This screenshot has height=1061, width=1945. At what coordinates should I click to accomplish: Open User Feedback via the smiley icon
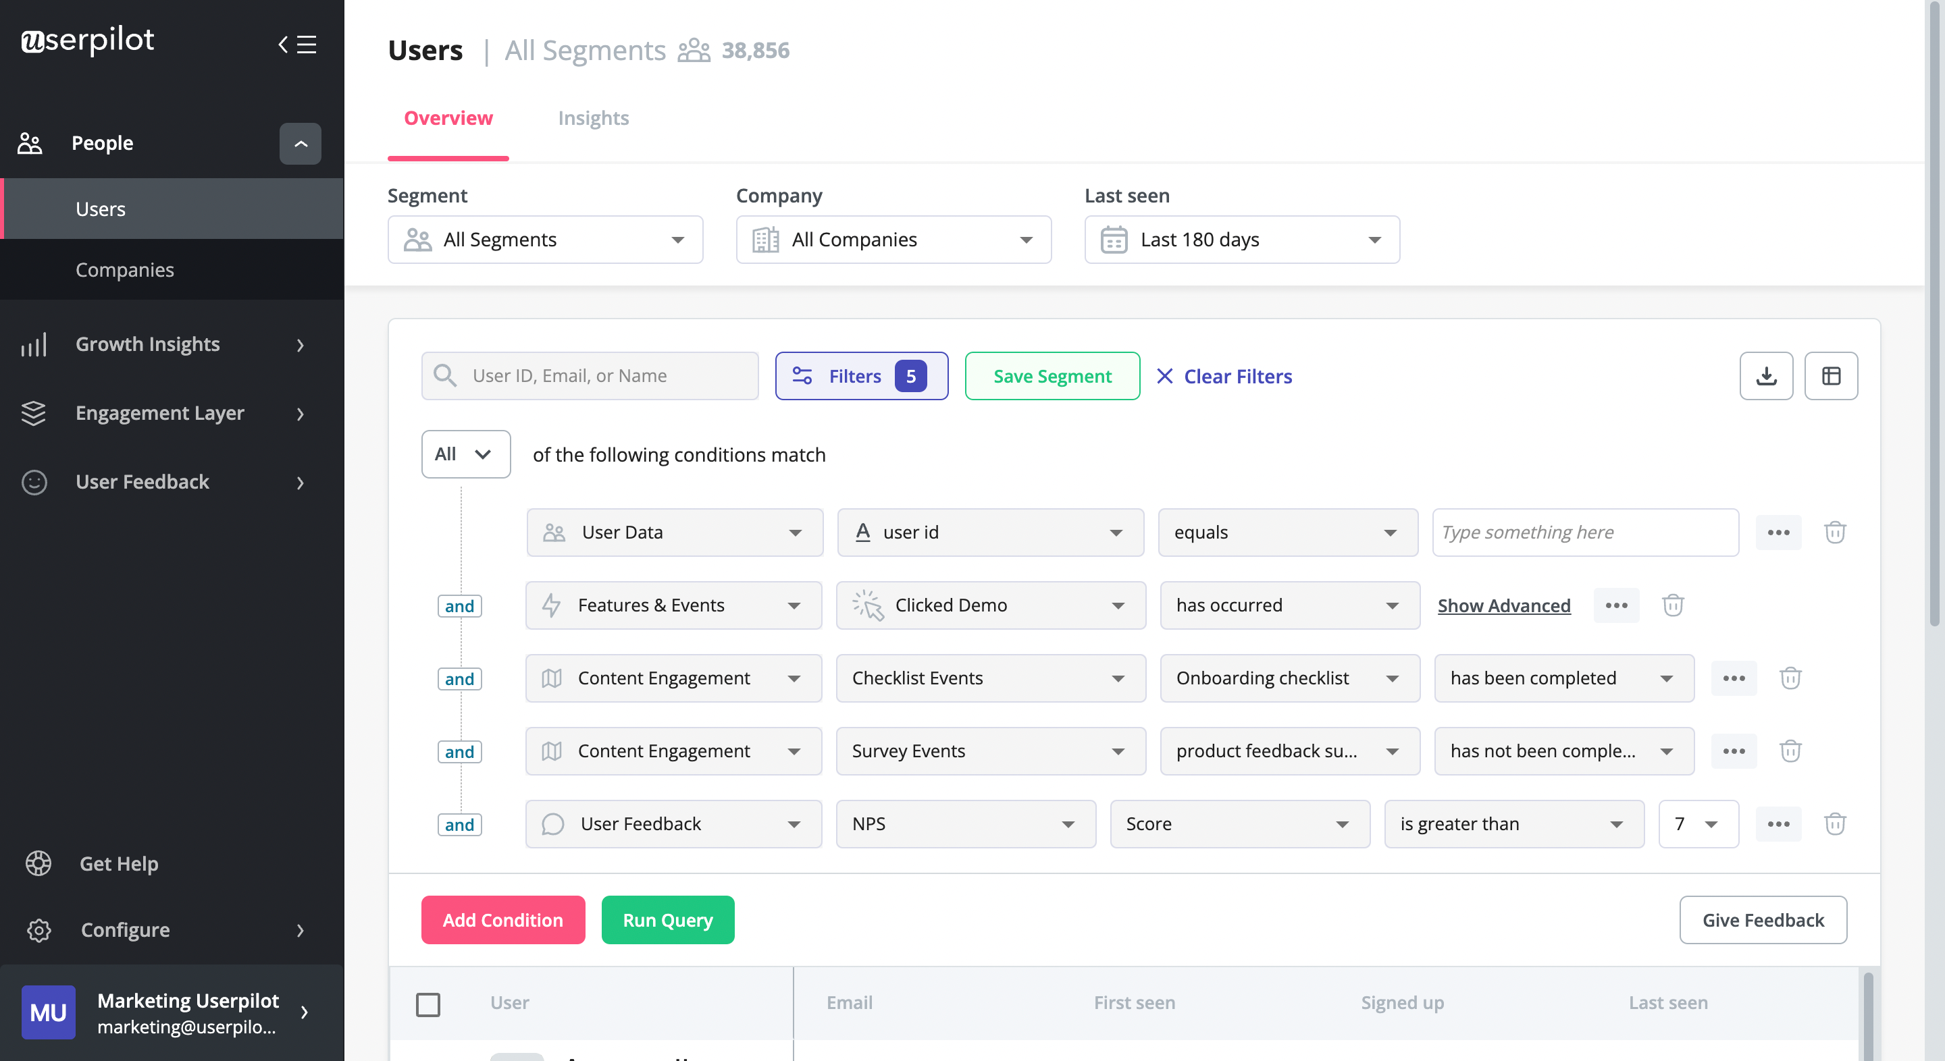pos(33,482)
